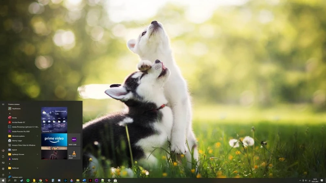Image resolution: width=326 pixels, height=183 pixels.
Task: Show hidden system tray icons
Action: coord(300,181)
